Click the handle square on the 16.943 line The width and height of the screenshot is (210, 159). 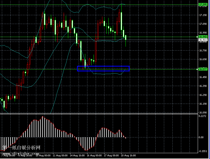[x=197, y=37]
